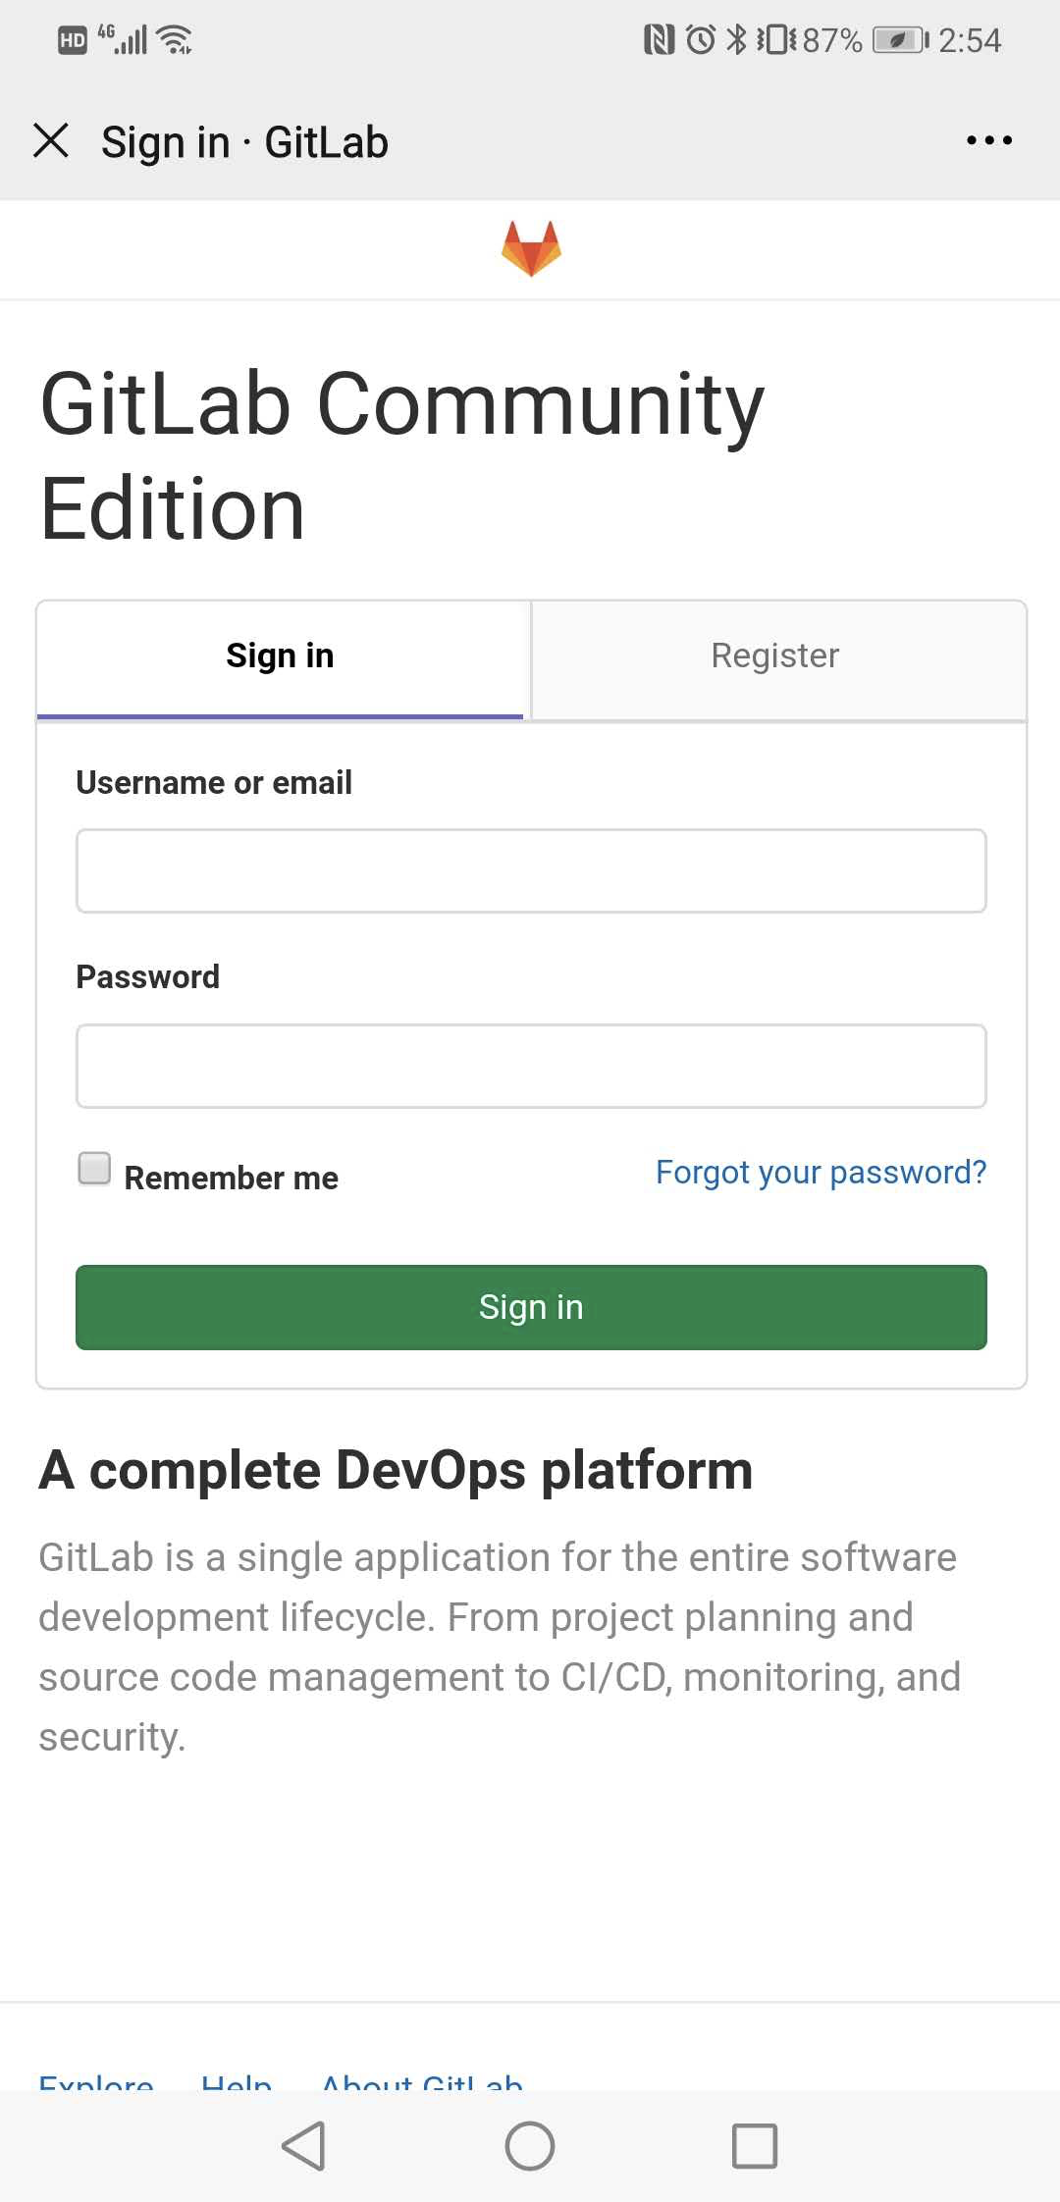Screen dimensions: 1060x2202
Task: Open the Forgot your password link
Action: (821, 1173)
